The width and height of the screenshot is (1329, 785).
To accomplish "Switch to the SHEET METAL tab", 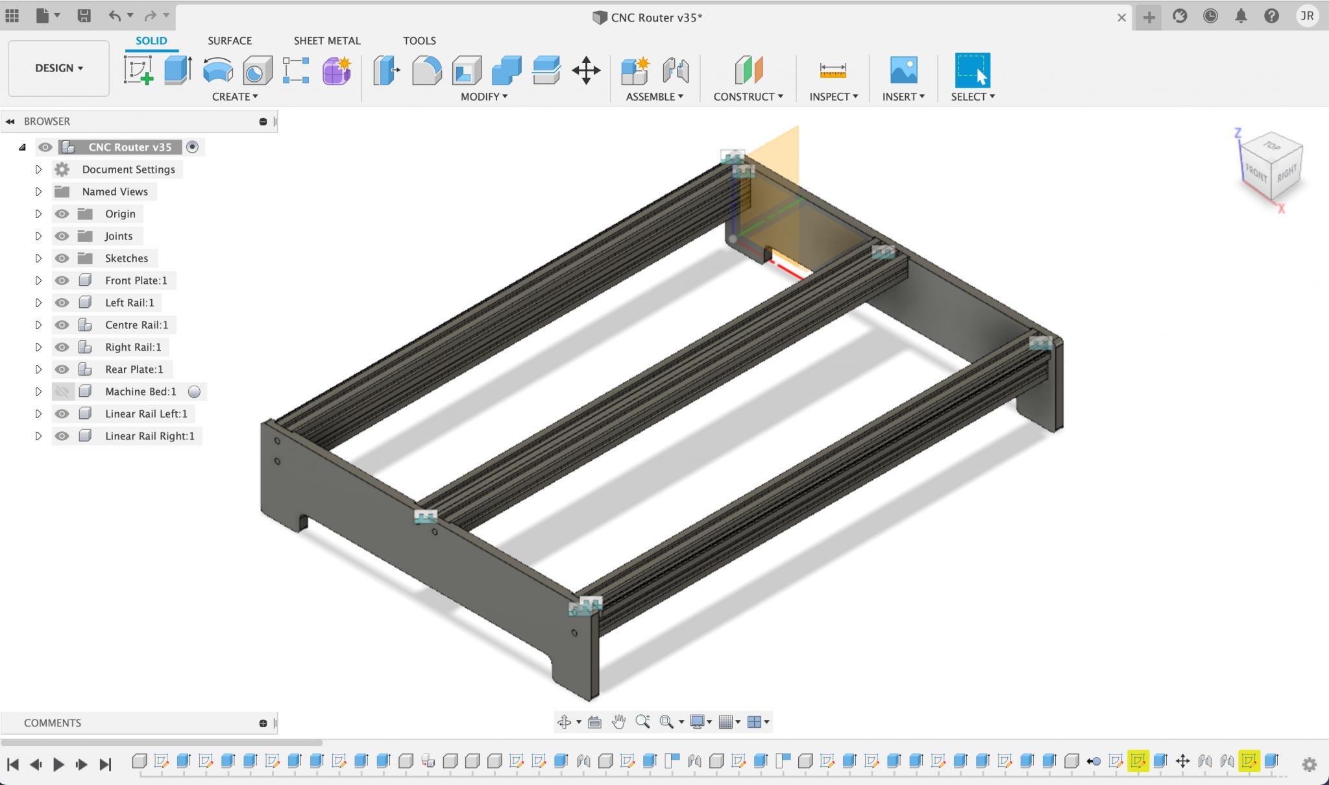I will tap(326, 40).
